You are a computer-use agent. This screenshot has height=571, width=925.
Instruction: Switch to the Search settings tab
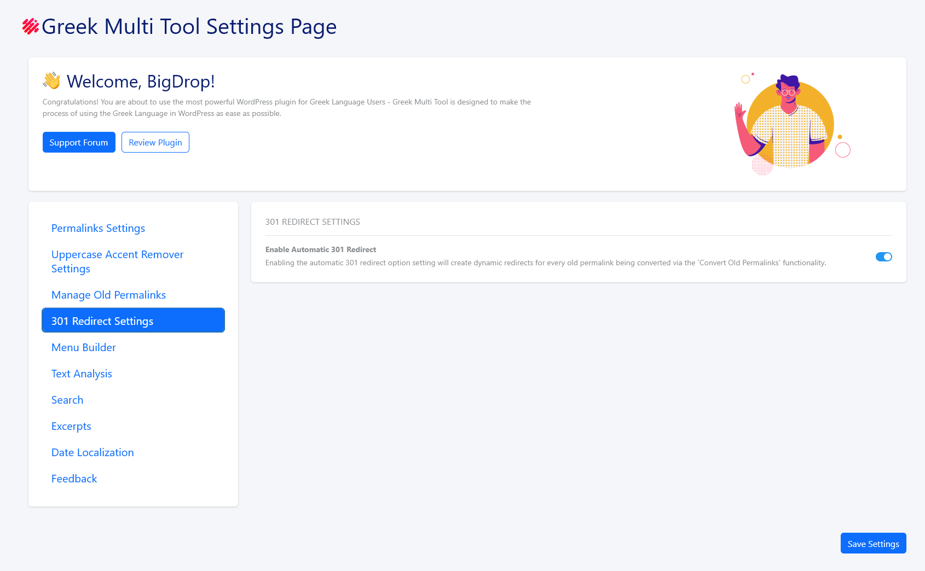tap(67, 400)
